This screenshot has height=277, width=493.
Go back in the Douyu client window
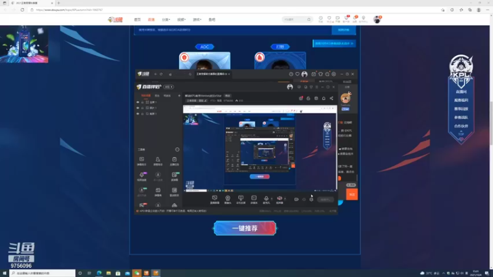(156, 74)
